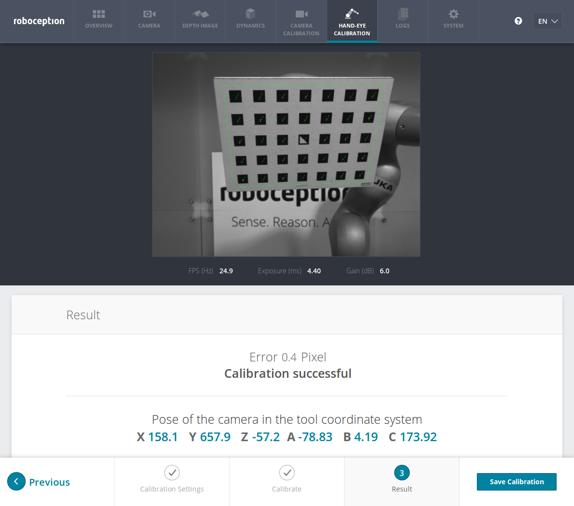Click the Exposure value 4.40

pyautogui.click(x=314, y=271)
